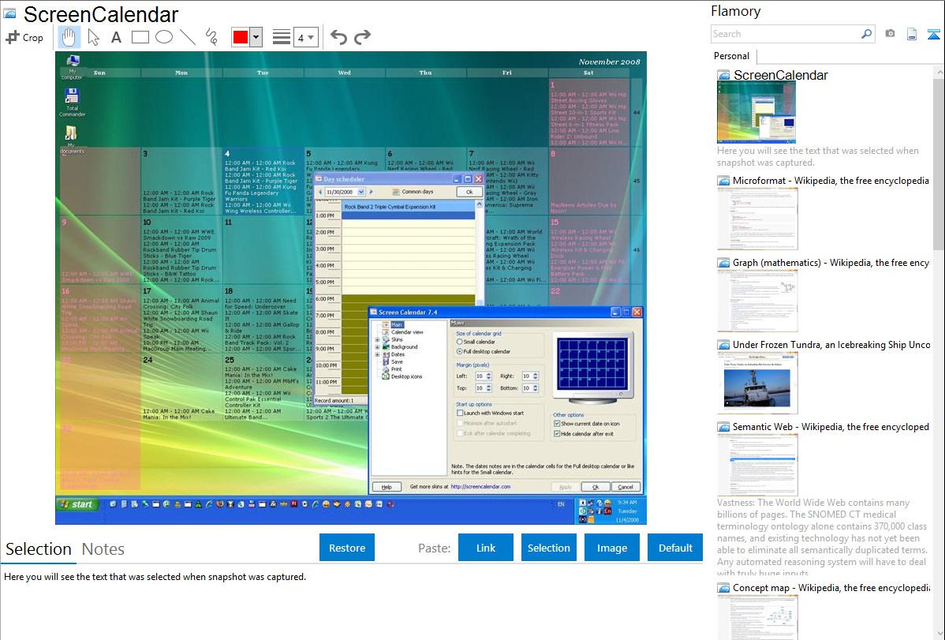Activate the hand pan tool
Screen dimensions: 945x640
(x=69, y=37)
